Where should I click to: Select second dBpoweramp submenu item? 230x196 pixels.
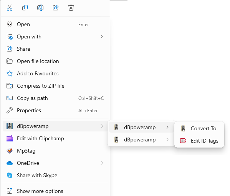pos(141,140)
